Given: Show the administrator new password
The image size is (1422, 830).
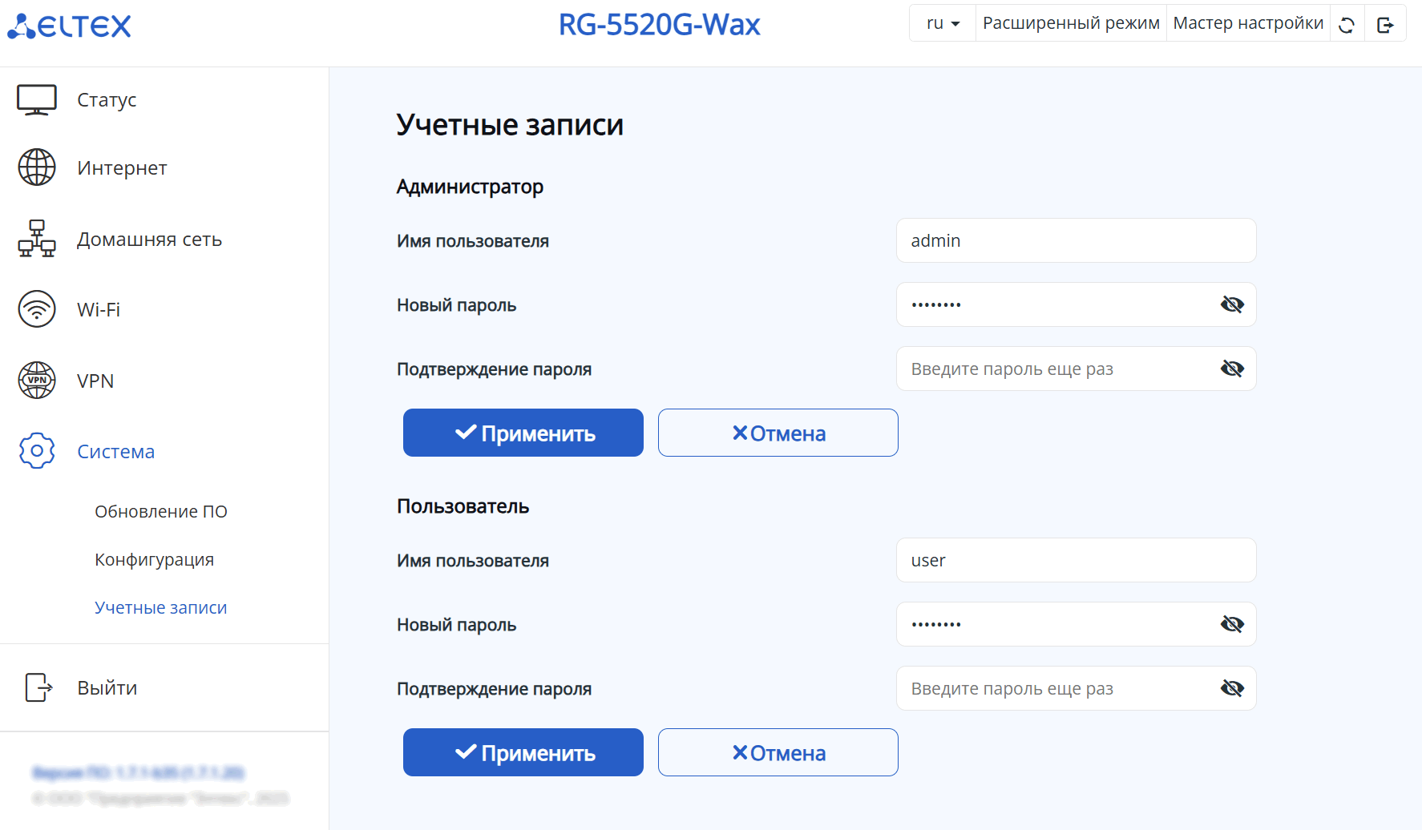Looking at the screenshot, I should click(x=1232, y=304).
